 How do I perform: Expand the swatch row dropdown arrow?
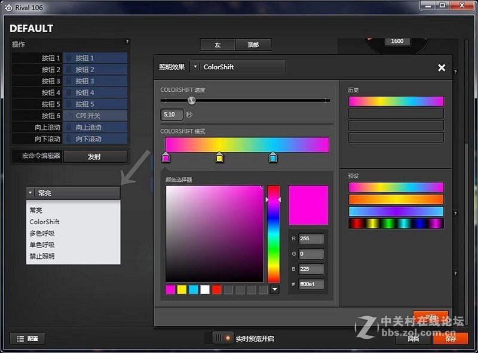click(x=274, y=290)
